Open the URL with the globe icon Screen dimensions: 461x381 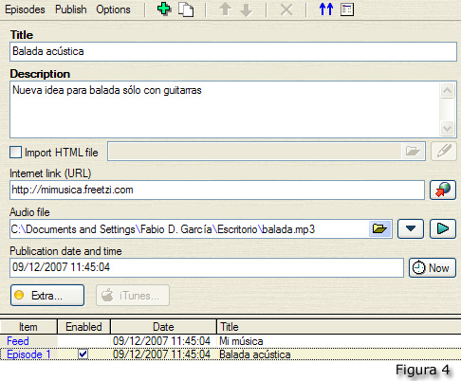click(x=443, y=190)
